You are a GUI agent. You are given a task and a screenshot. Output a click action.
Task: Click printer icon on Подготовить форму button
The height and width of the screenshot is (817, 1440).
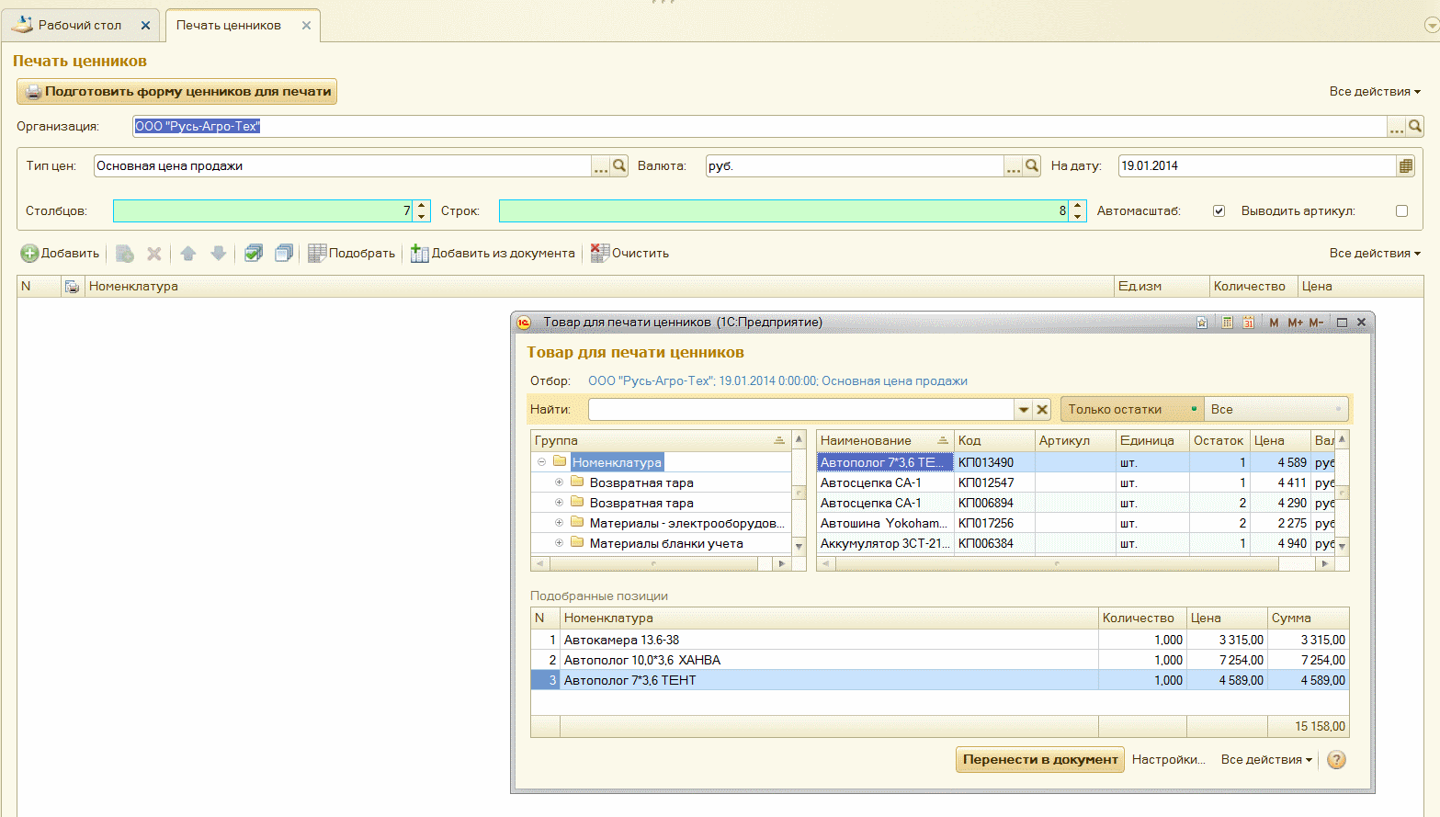[x=33, y=92]
